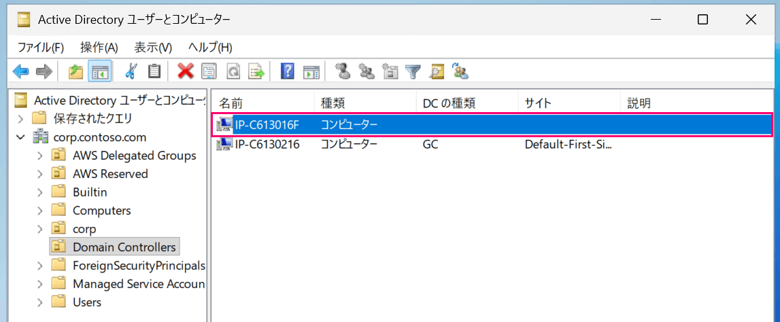Click the computer icon beside IP-C613016F
The height and width of the screenshot is (322, 780).
pyautogui.click(x=225, y=124)
